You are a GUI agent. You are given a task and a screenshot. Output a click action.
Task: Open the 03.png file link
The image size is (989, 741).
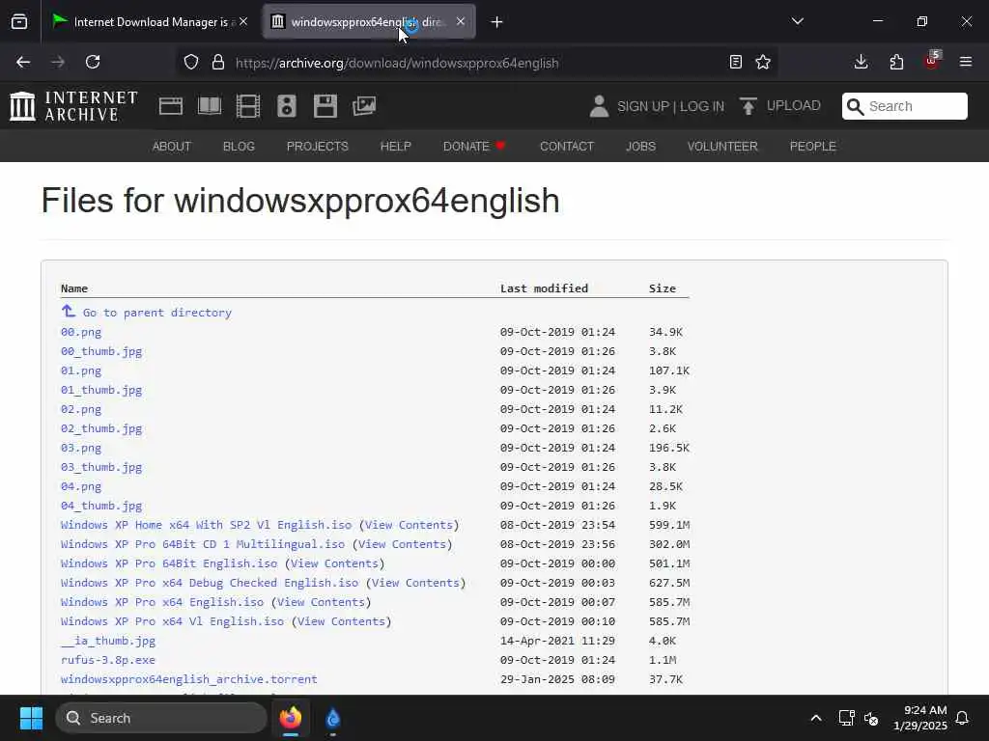81,448
